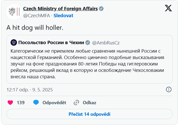Viewport: 178px width, 125px height.
Task: Like the tweet with heart icon
Action: (x=10, y=103)
